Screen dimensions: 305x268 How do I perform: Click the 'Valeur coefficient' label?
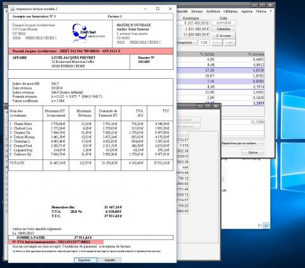(x=25, y=101)
